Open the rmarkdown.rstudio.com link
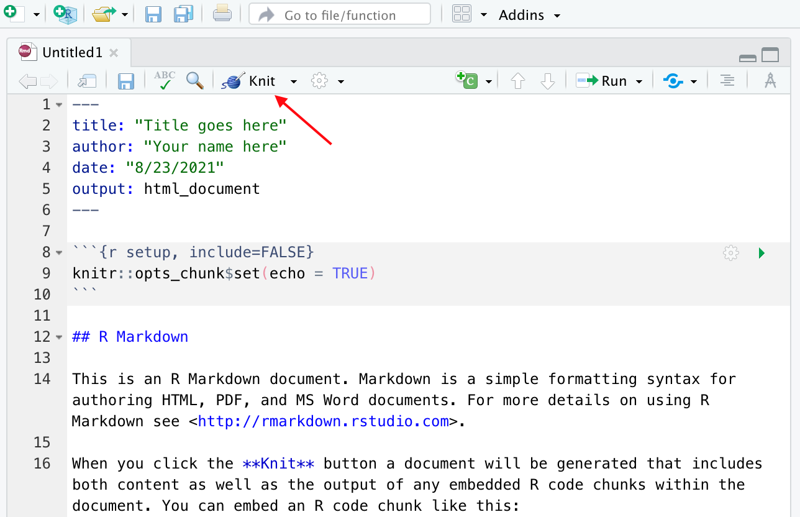Viewport: 800px width, 517px height. tap(324, 421)
